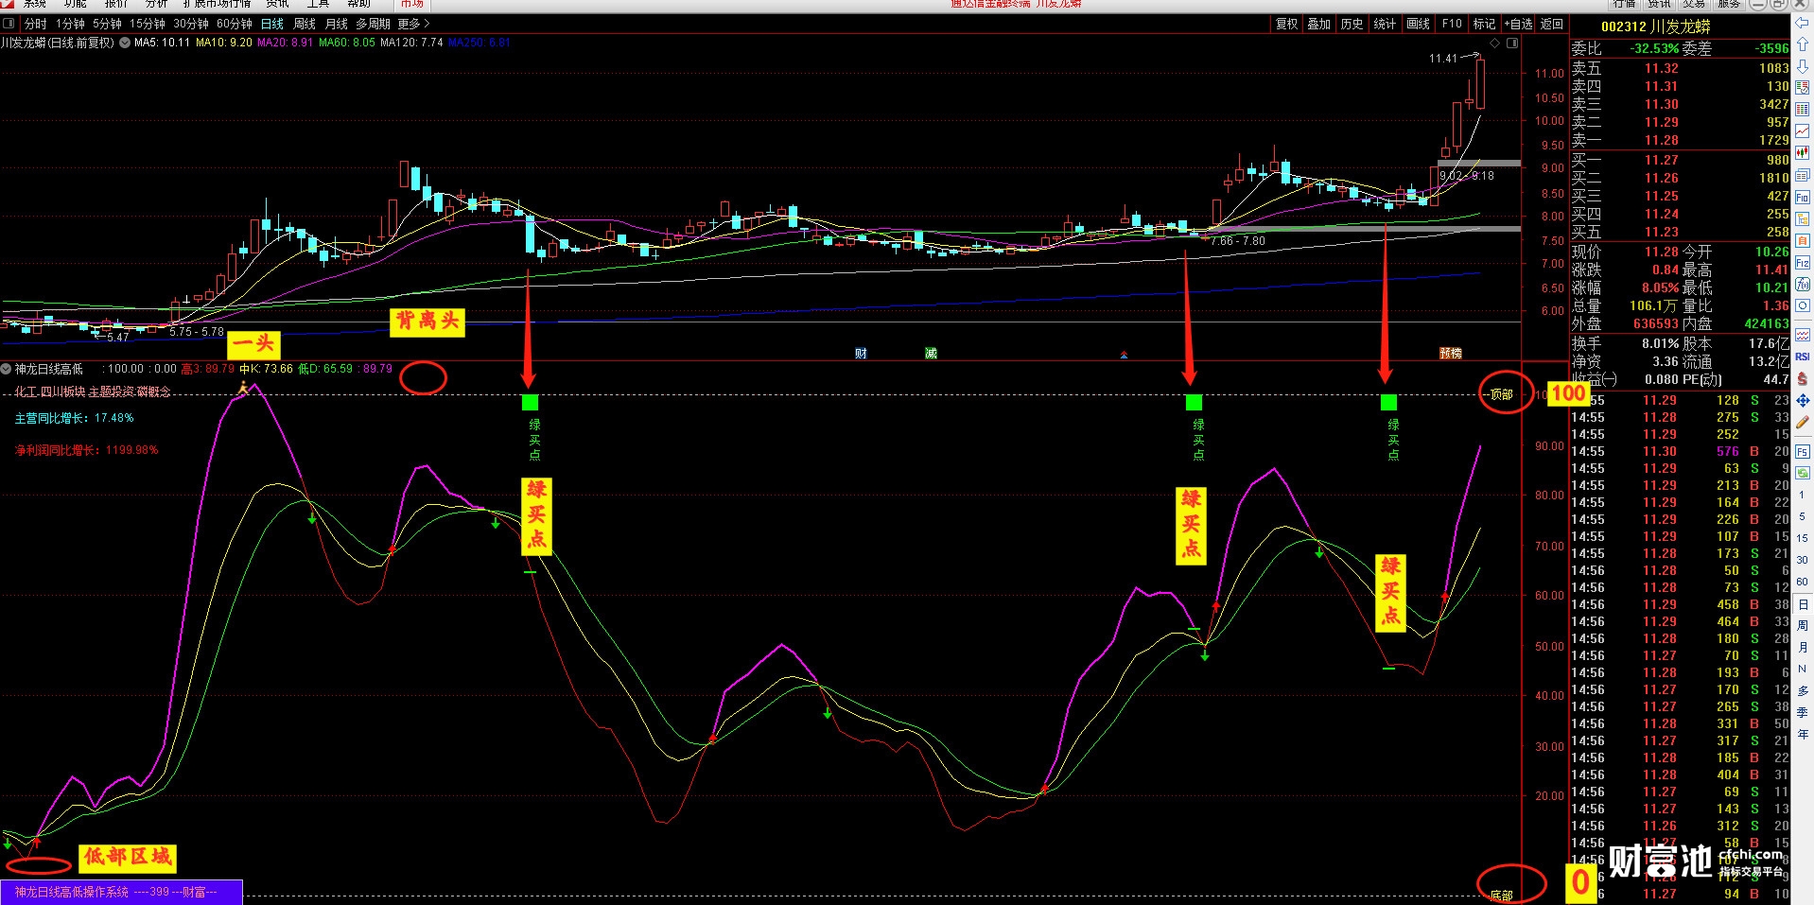Click the MA250 value label
1814x905 pixels.
[x=479, y=43]
